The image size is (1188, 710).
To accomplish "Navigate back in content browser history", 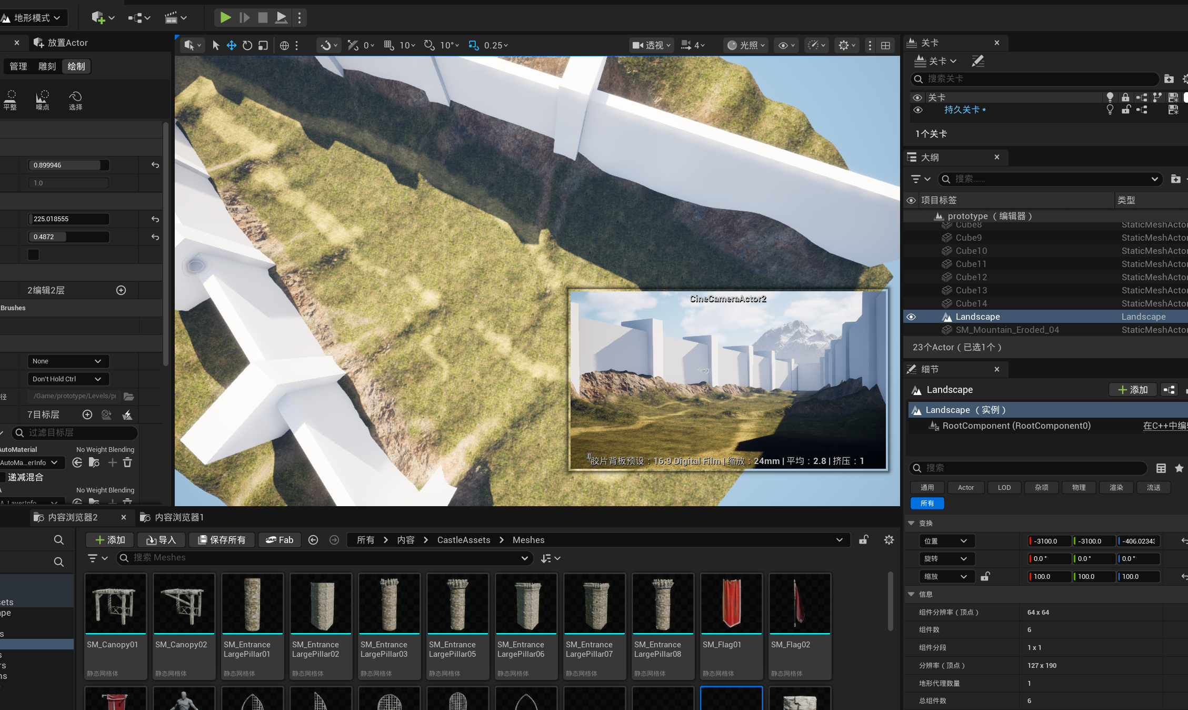I will tap(313, 540).
